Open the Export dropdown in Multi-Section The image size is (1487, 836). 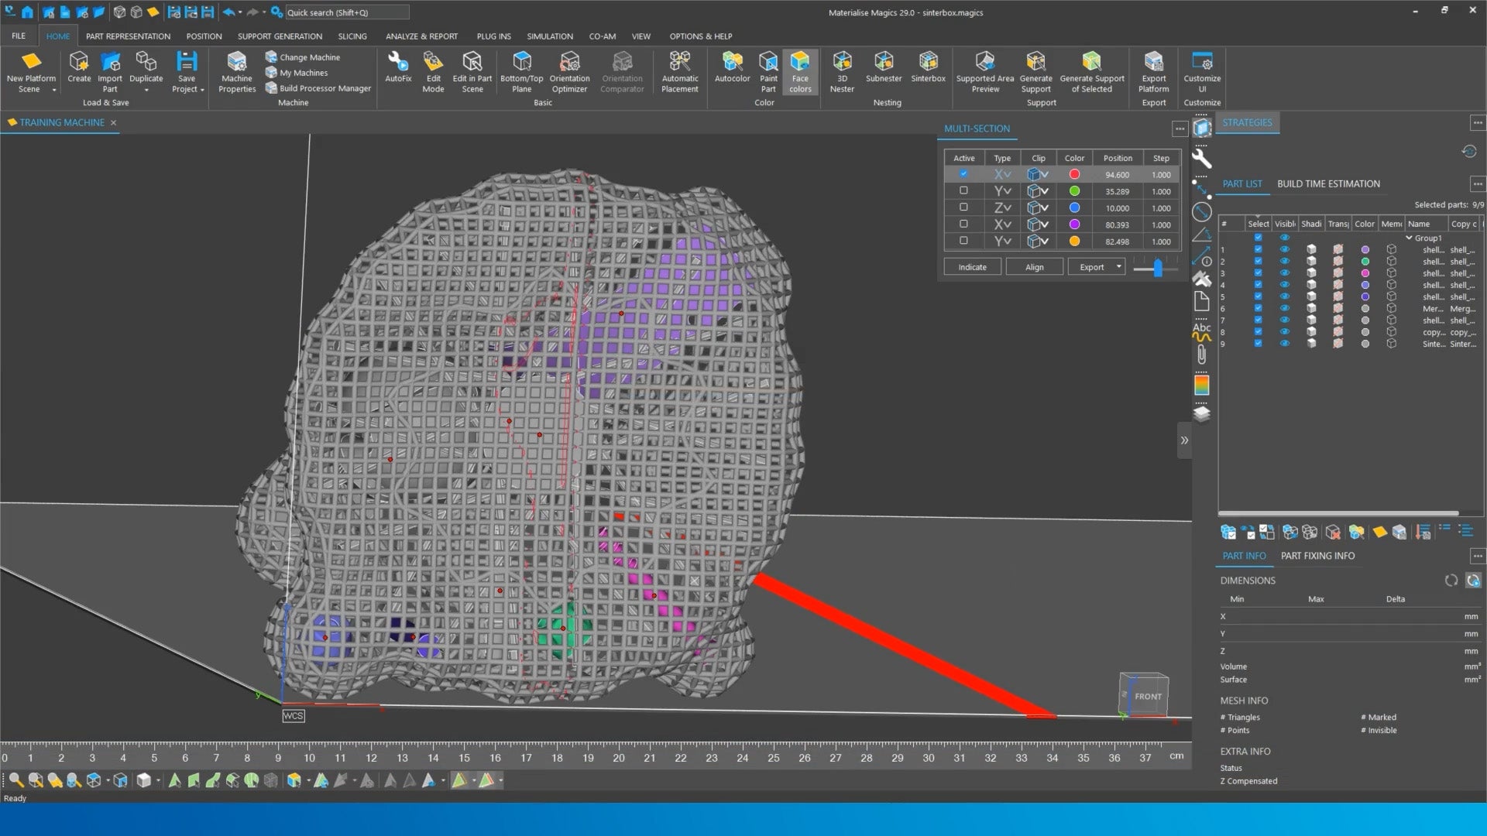pyautogui.click(x=1118, y=267)
